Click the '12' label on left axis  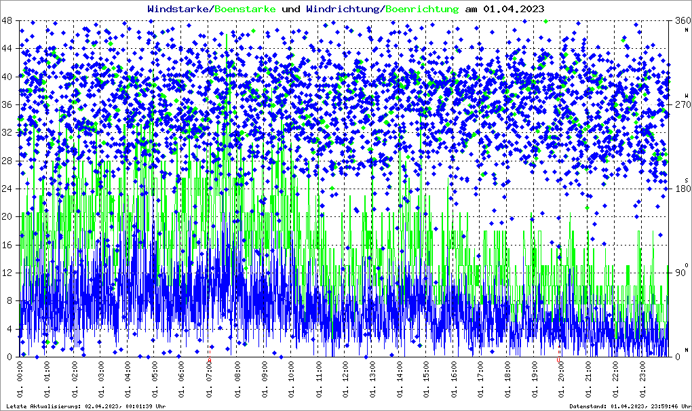point(7,273)
